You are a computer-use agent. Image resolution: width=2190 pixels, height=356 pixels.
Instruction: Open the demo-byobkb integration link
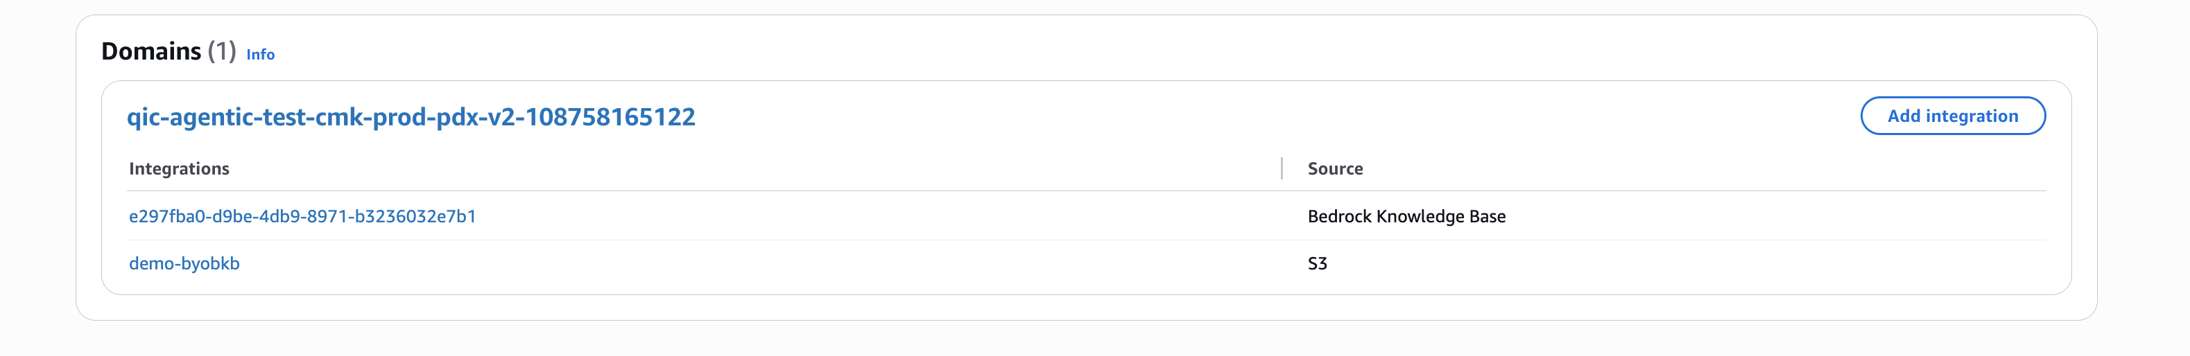(184, 263)
